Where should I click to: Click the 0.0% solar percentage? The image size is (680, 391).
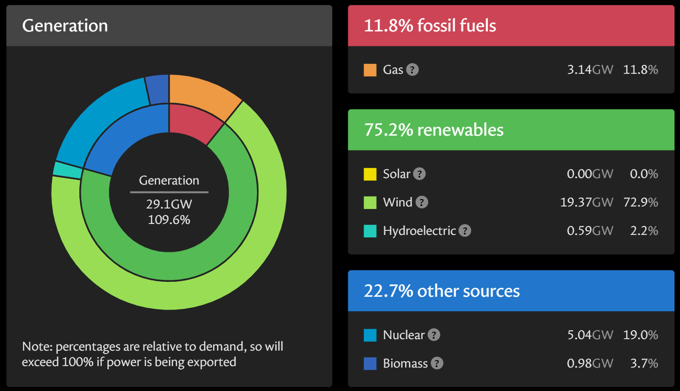(x=644, y=174)
